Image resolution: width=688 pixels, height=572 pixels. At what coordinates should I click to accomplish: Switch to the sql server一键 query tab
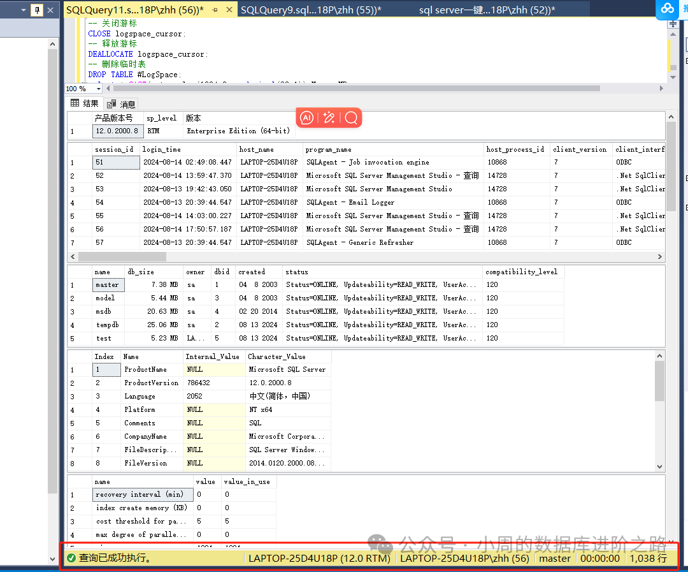click(x=487, y=10)
